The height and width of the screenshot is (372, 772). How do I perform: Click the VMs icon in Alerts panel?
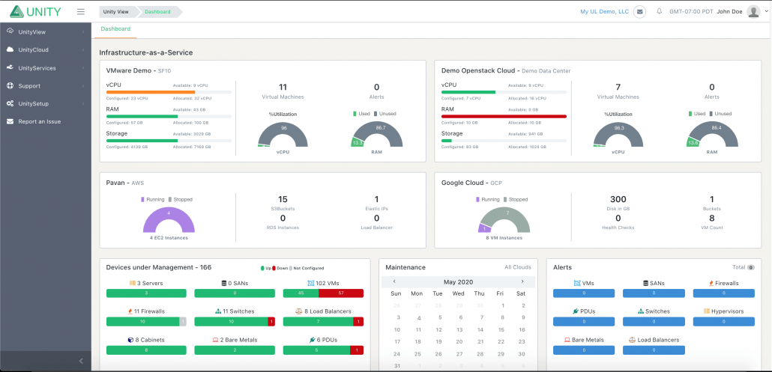point(577,283)
